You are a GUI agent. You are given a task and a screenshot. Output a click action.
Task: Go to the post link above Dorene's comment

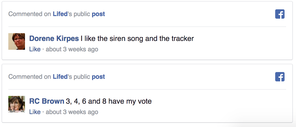(x=98, y=14)
